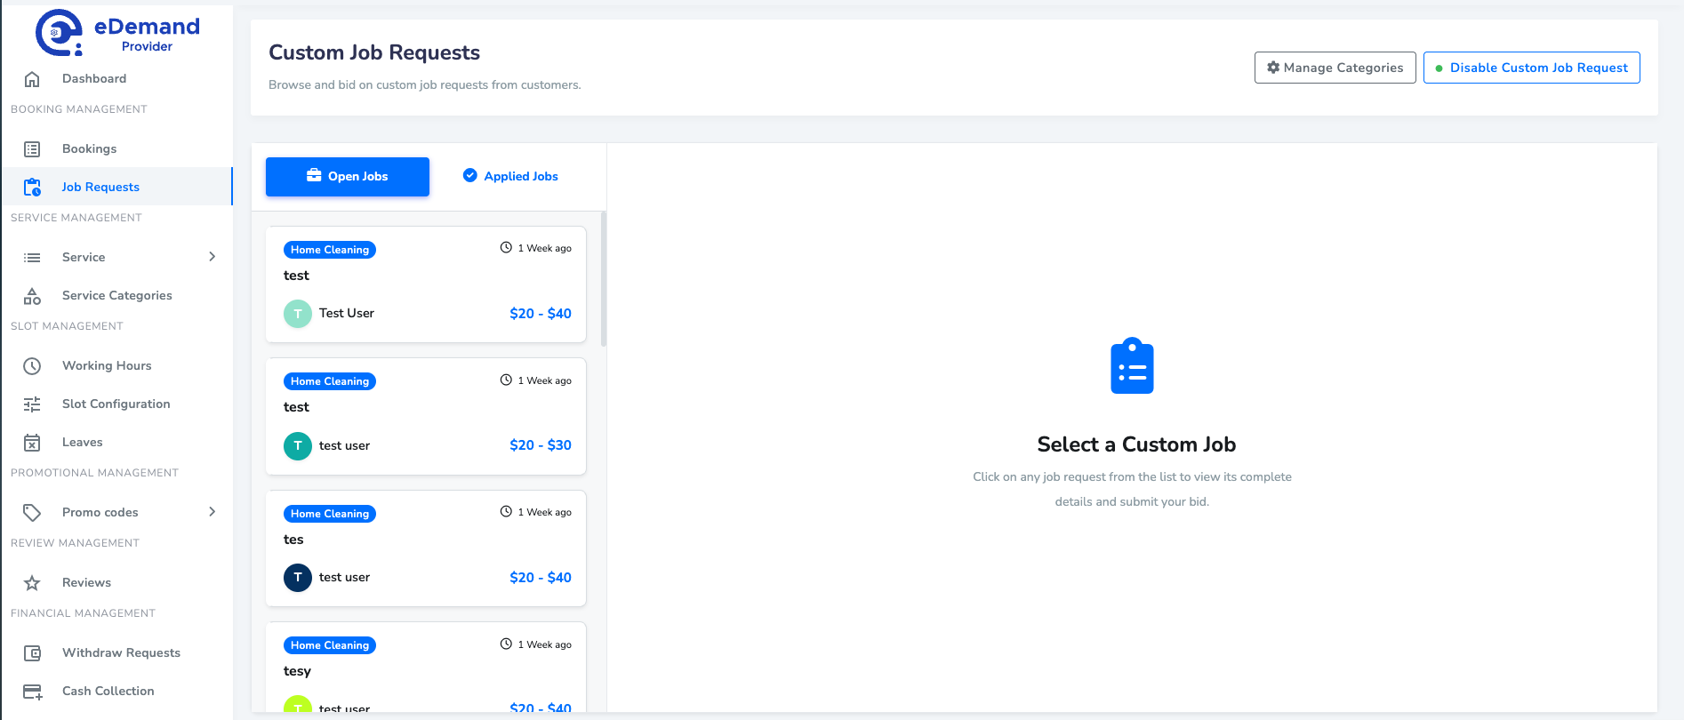Screen dimensions: 1684x720
Task: Click the Leaves calendar icon
Action: point(32,443)
